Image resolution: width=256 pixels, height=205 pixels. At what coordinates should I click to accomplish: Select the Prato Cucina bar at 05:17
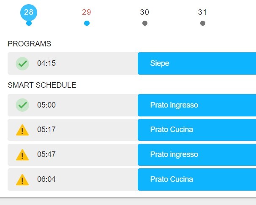(x=197, y=130)
